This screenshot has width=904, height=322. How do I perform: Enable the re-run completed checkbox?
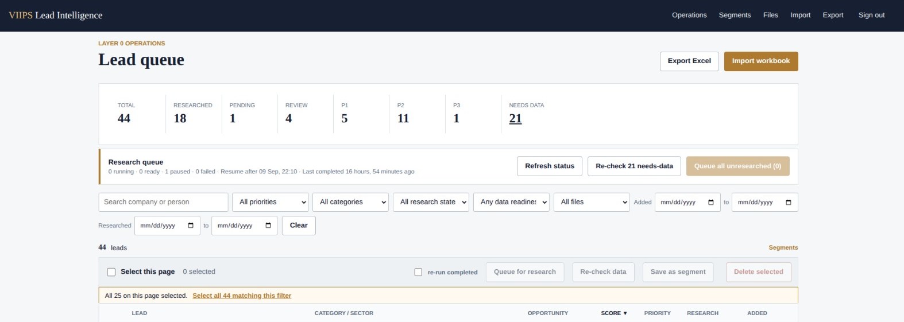point(418,272)
